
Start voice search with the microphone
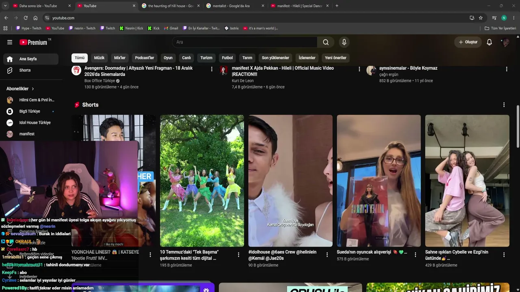[344, 42]
